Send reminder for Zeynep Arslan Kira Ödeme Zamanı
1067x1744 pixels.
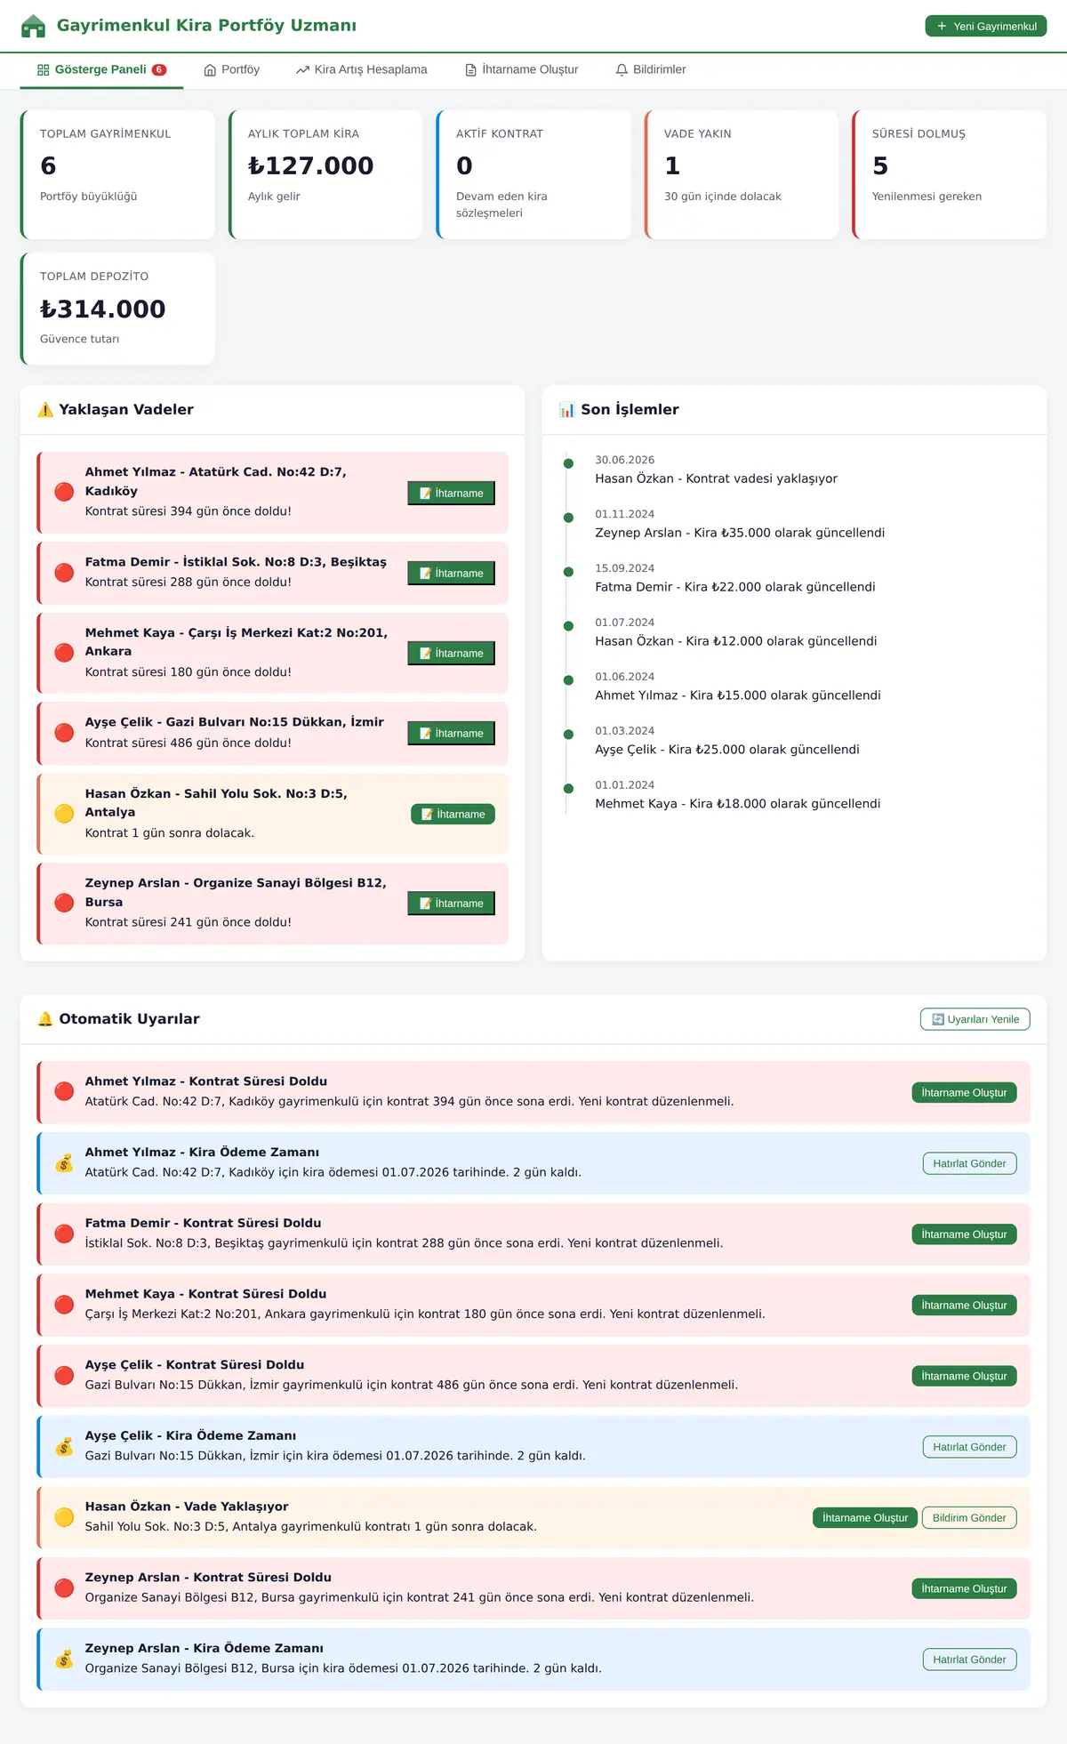pos(969,1660)
